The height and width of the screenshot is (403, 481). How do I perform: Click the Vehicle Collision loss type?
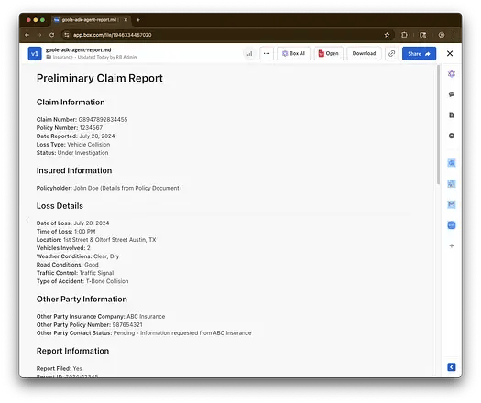tap(88, 145)
